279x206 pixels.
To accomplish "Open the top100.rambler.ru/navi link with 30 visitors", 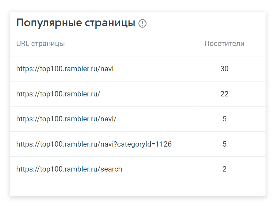I will pos(65,69).
